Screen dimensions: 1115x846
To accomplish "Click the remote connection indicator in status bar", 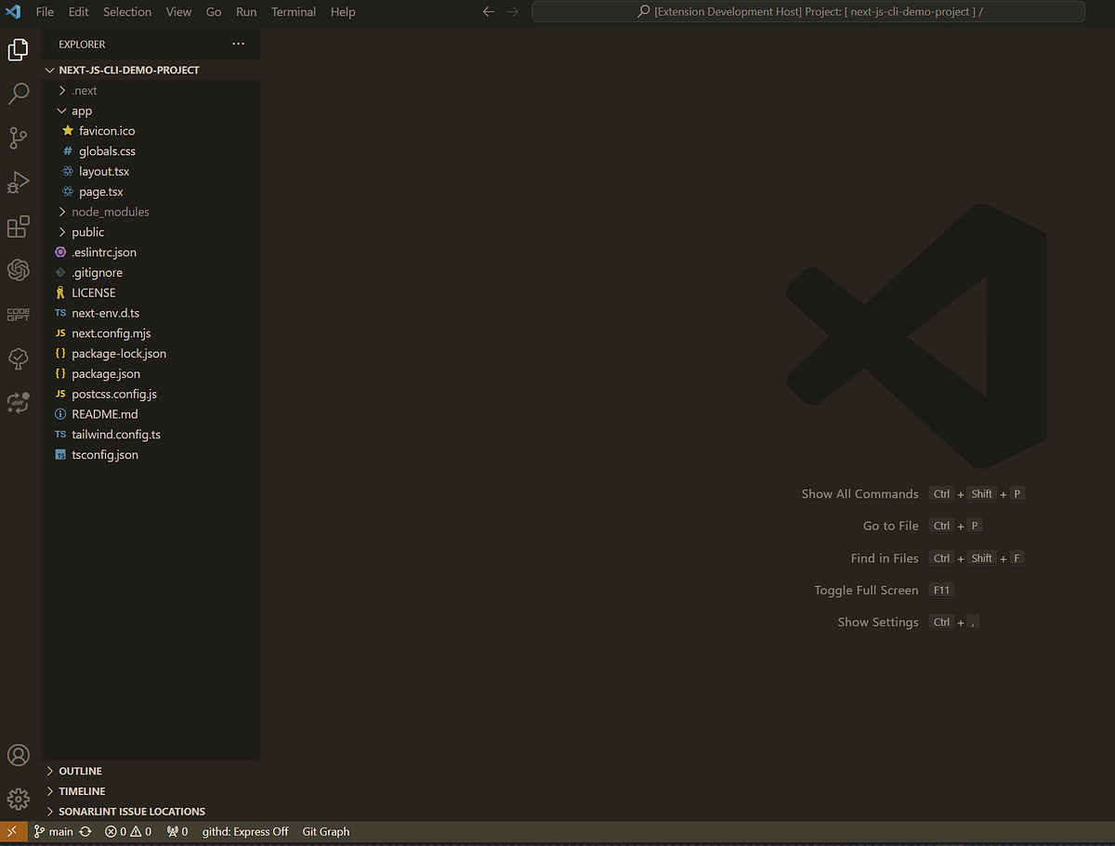I will click(x=11, y=831).
